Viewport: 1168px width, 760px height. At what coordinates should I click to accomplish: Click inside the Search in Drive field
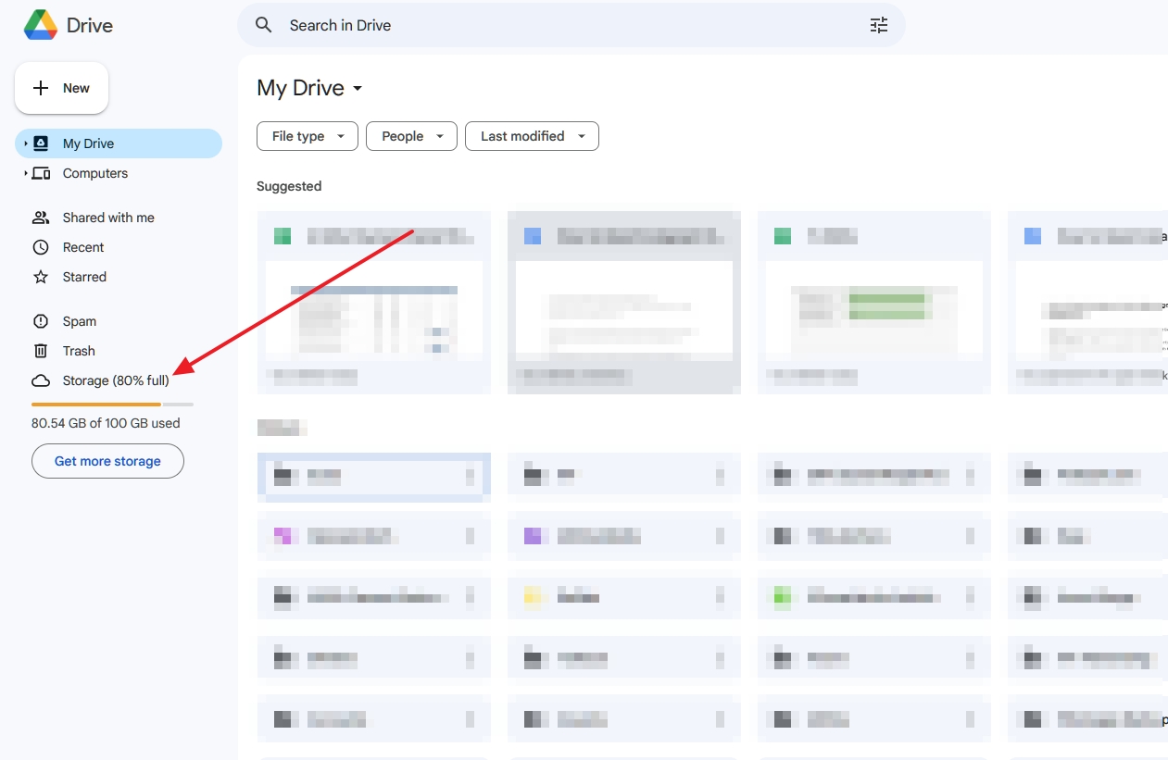(556, 25)
